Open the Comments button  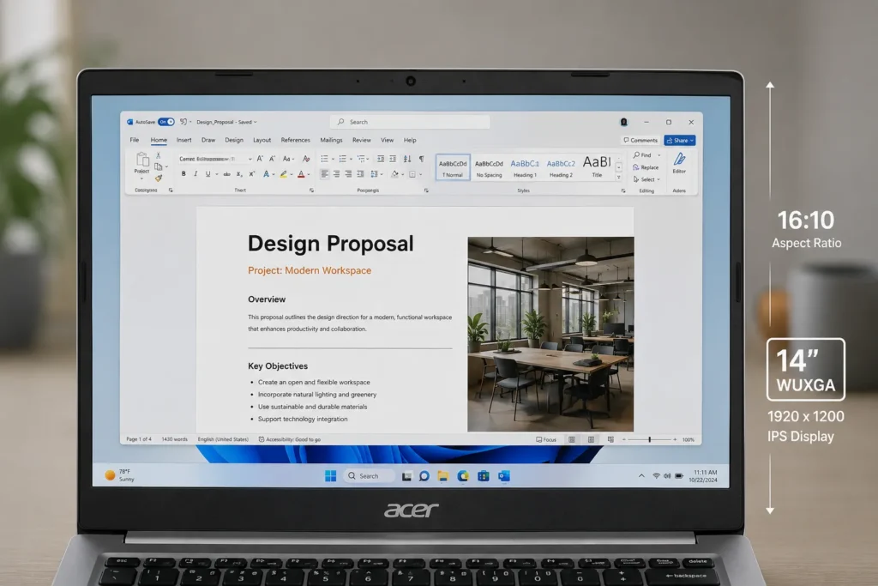tap(640, 140)
